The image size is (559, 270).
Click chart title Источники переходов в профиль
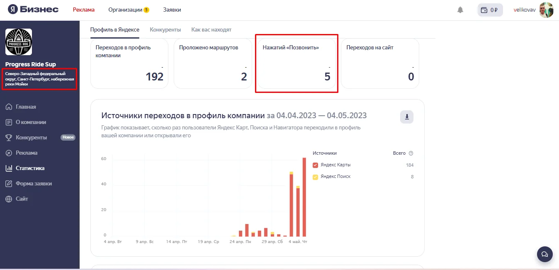pos(183,115)
